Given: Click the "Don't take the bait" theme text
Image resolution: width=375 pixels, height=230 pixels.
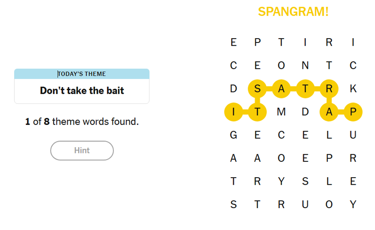Looking at the screenshot, I should pos(82,91).
